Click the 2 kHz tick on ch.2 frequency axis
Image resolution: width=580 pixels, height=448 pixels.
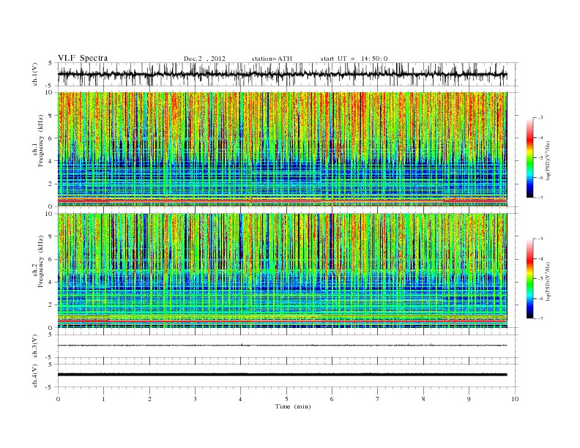(x=51, y=305)
